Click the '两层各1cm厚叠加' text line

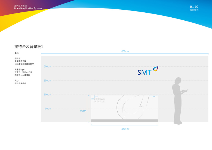(22, 75)
